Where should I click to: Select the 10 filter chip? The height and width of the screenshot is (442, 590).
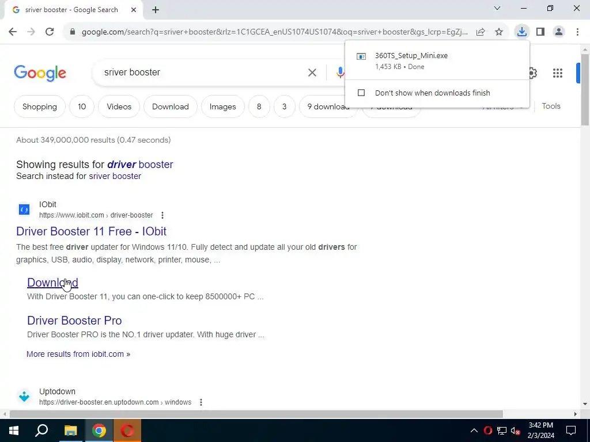(x=82, y=106)
